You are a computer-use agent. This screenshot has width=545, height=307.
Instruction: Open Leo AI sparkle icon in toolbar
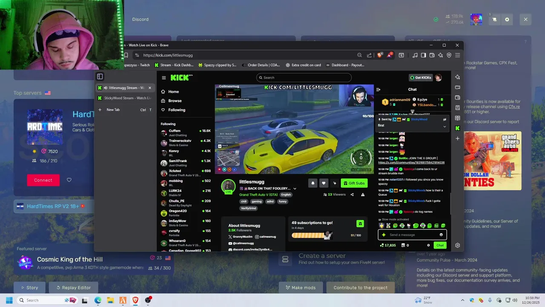click(x=440, y=55)
